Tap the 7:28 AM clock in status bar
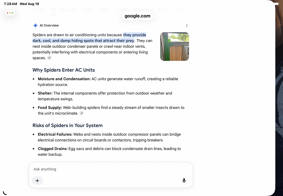 click(x=10, y=4)
